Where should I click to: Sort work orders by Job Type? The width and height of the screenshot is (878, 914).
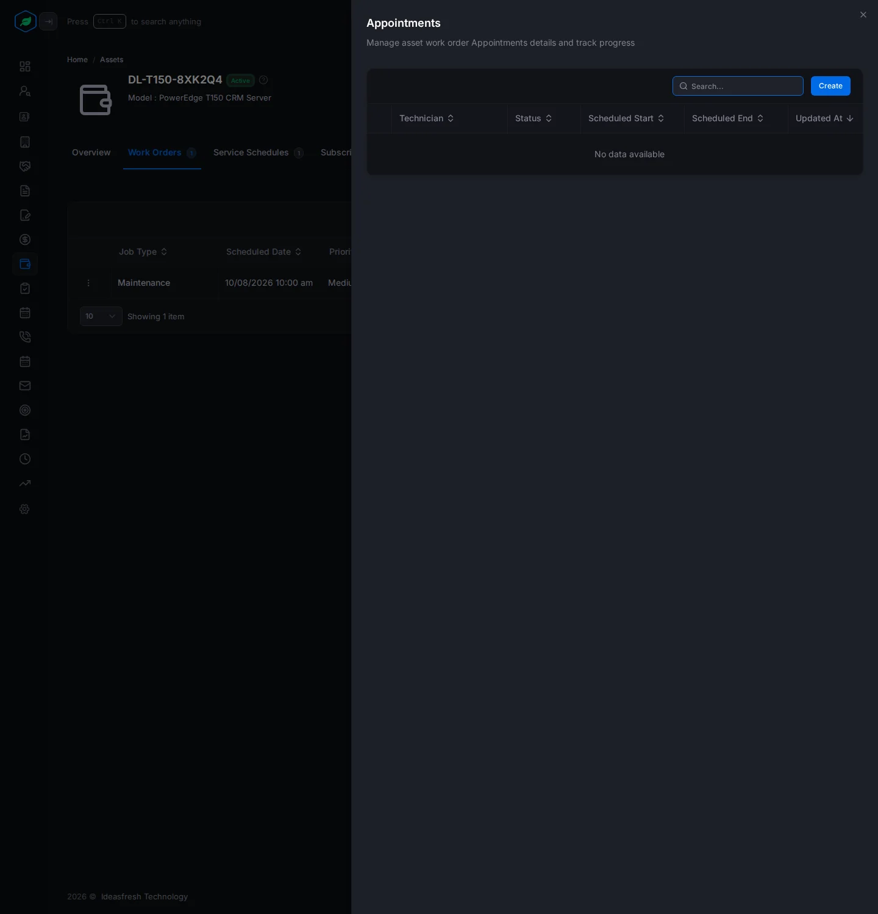143,252
